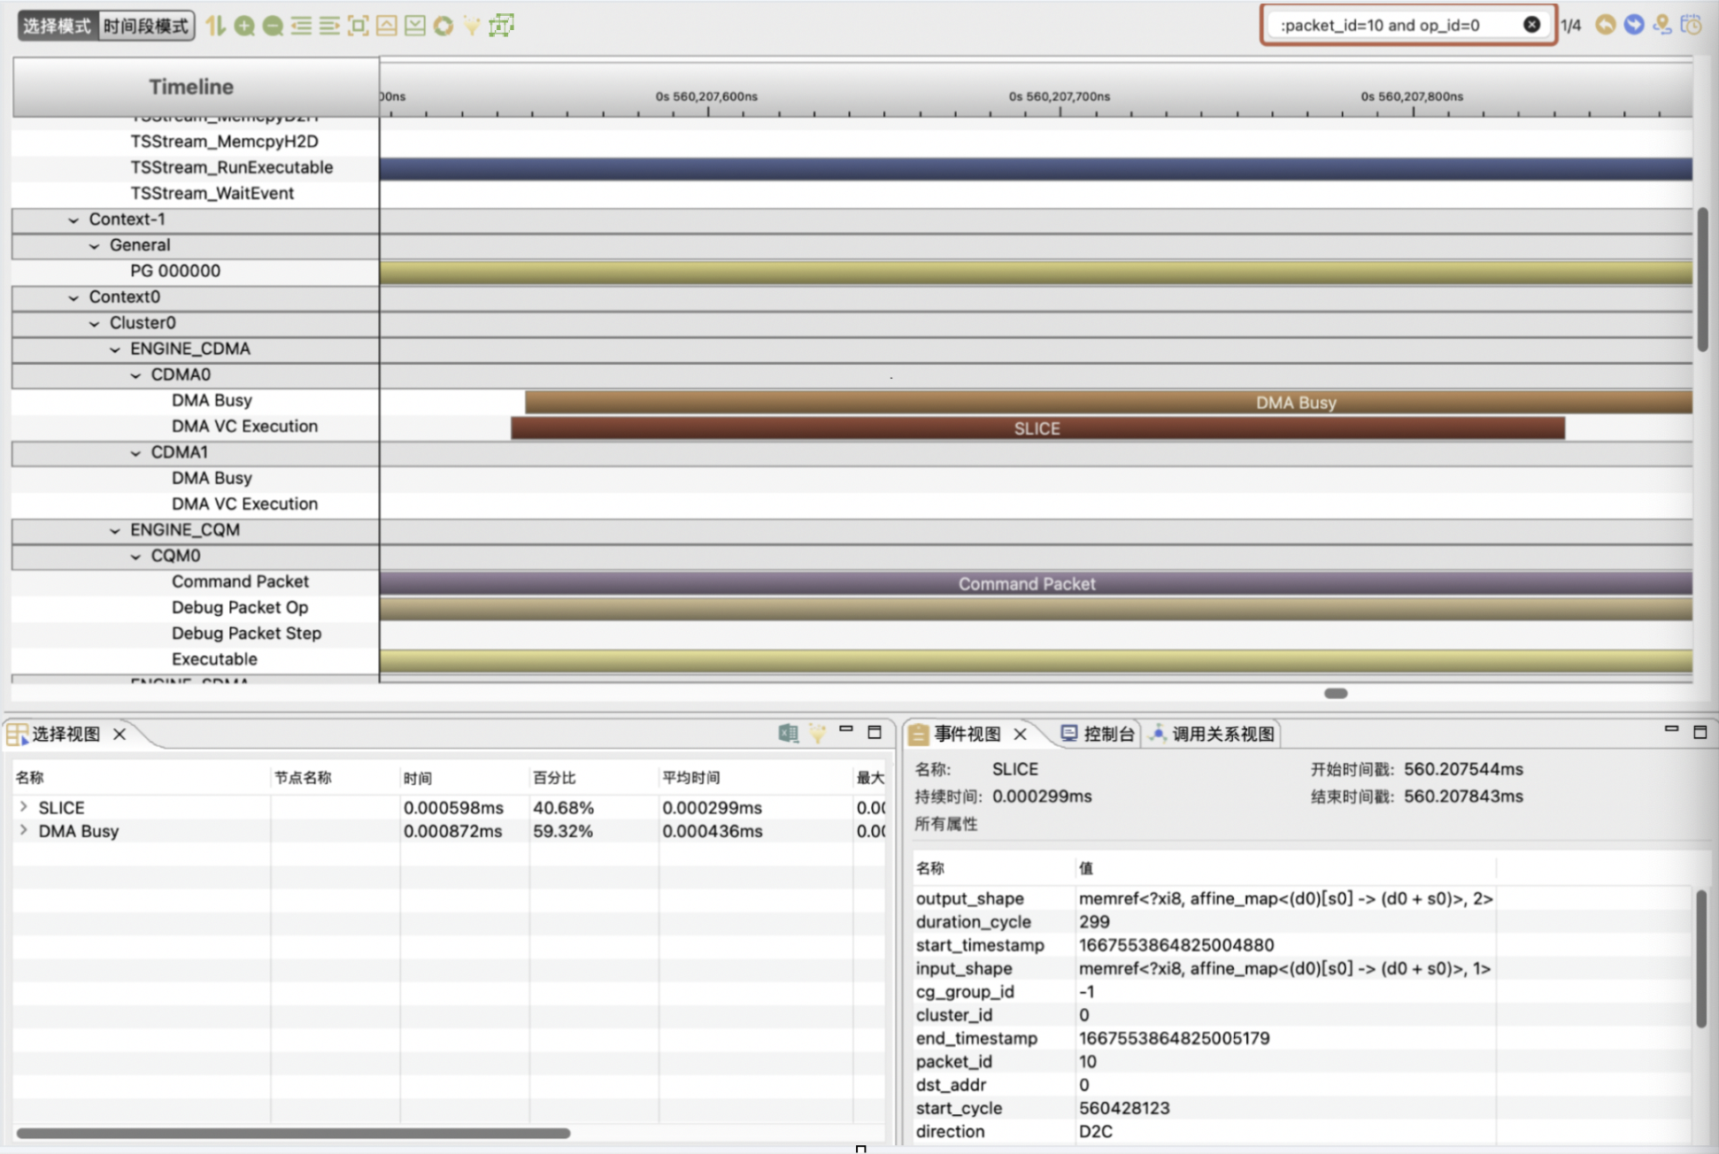
Task: Click the circular refresh ring icon
Action: [443, 26]
